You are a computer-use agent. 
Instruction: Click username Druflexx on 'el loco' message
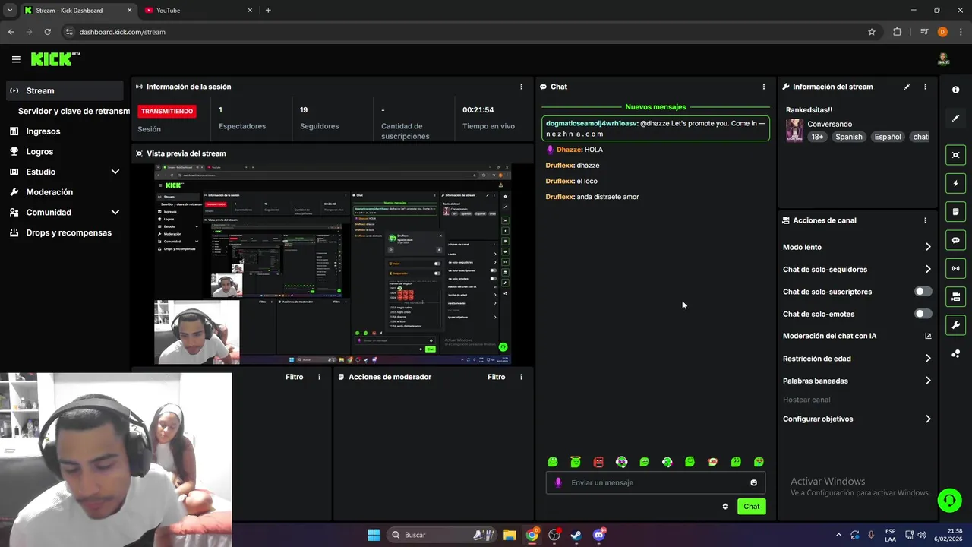(x=560, y=181)
